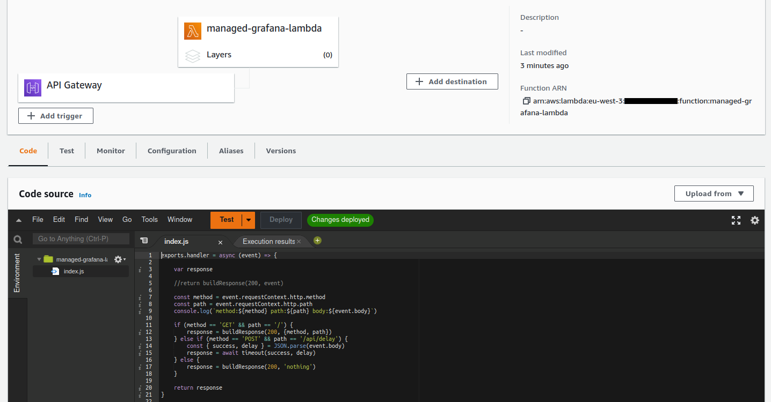Open the Go menu
The height and width of the screenshot is (402, 771).
tap(127, 220)
